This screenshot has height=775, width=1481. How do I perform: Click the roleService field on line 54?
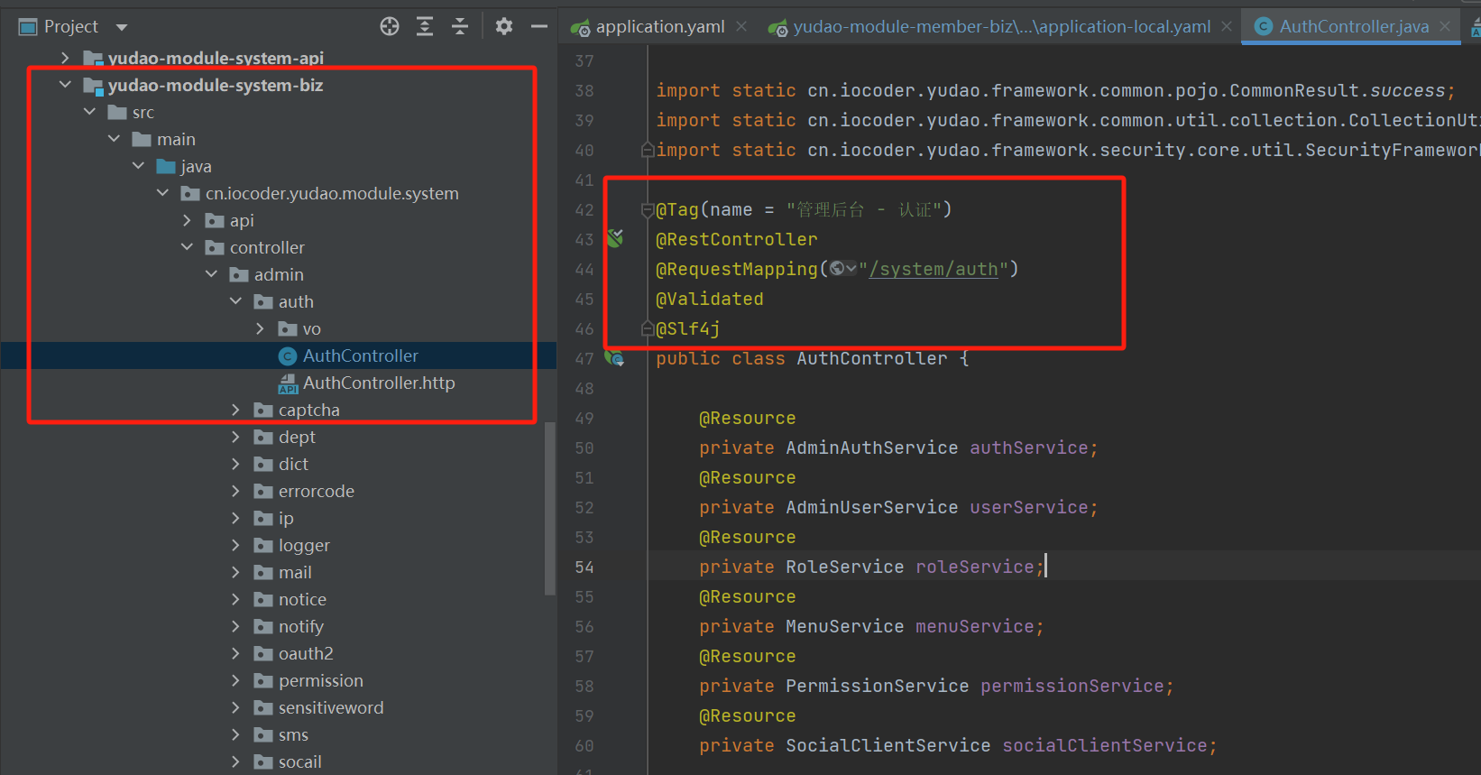pyautogui.click(x=975, y=567)
